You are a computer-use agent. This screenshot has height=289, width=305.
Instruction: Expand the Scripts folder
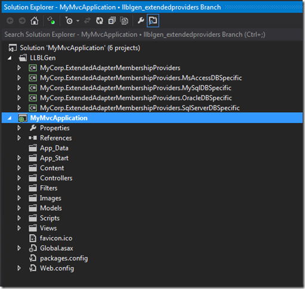tap(19, 218)
